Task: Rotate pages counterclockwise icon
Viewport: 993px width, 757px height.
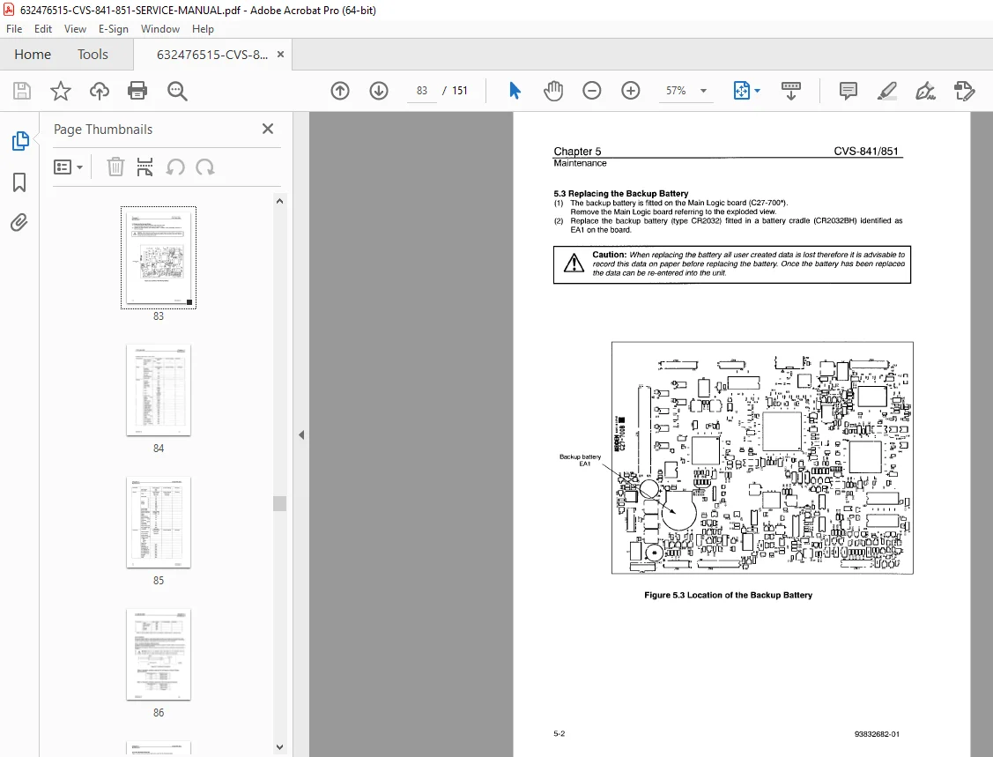Action: point(175,167)
